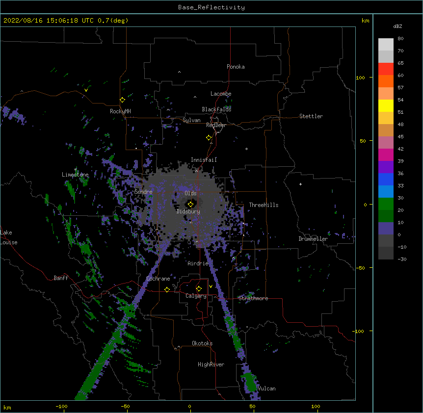Click the Airdrie city label
Screen dimensions: 423x413
tap(198, 263)
